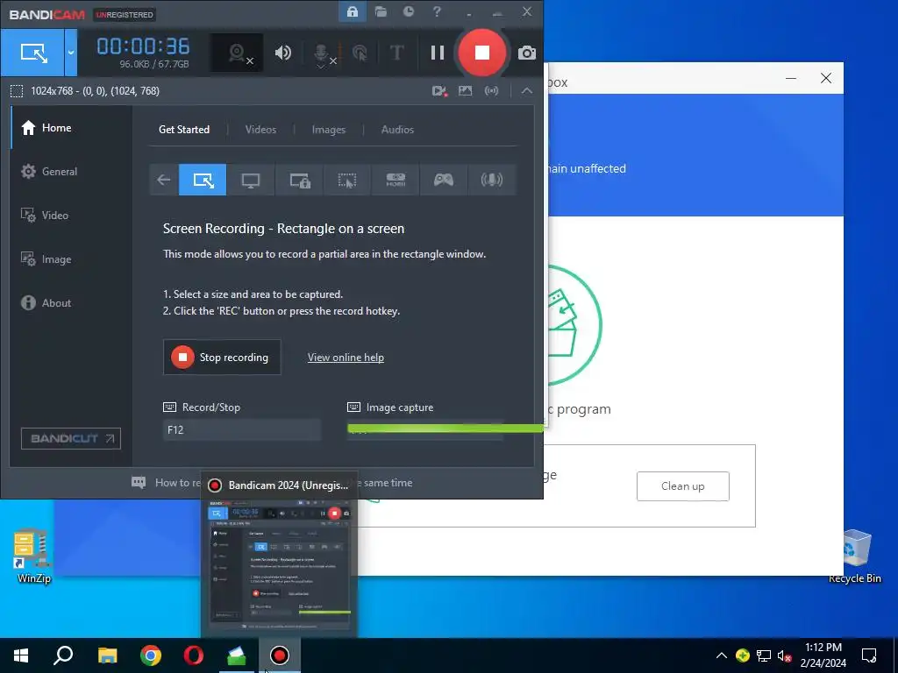Switch to the Audios tab
The width and height of the screenshot is (898, 673).
tap(397, 130)
